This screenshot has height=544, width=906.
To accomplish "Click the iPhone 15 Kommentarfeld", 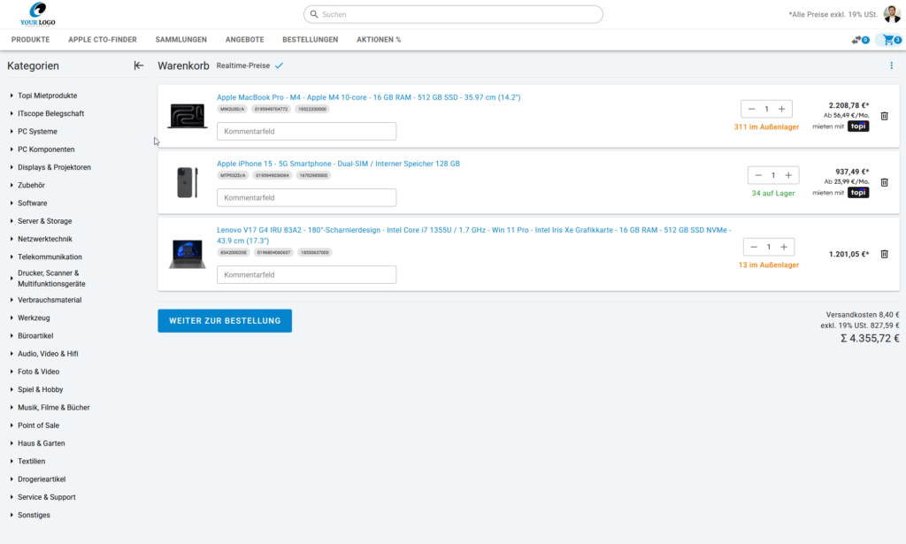I will coord(307,198).
